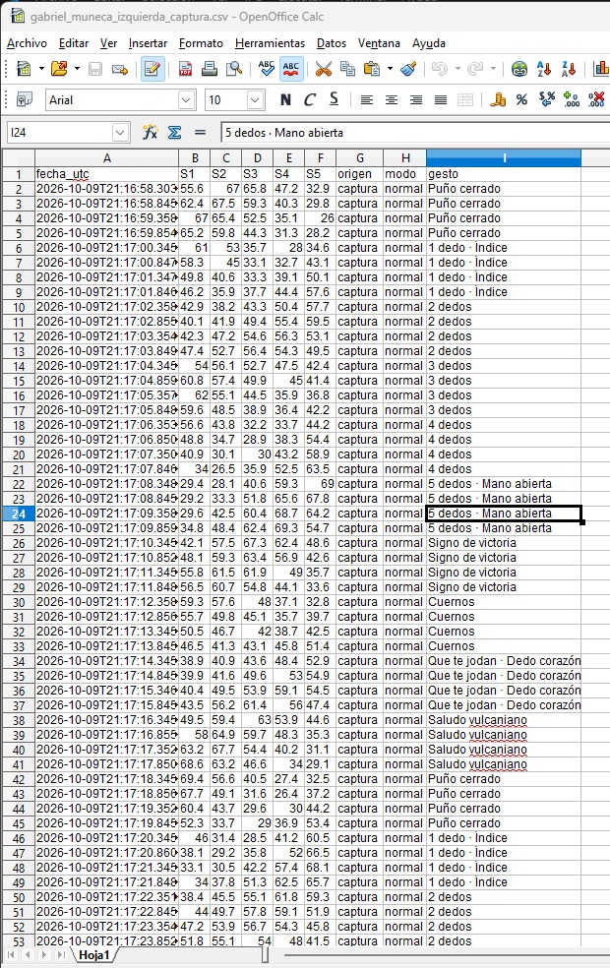Click the formula input line
The height and width of the screenshot is (968, 610).
click(415, 132)
